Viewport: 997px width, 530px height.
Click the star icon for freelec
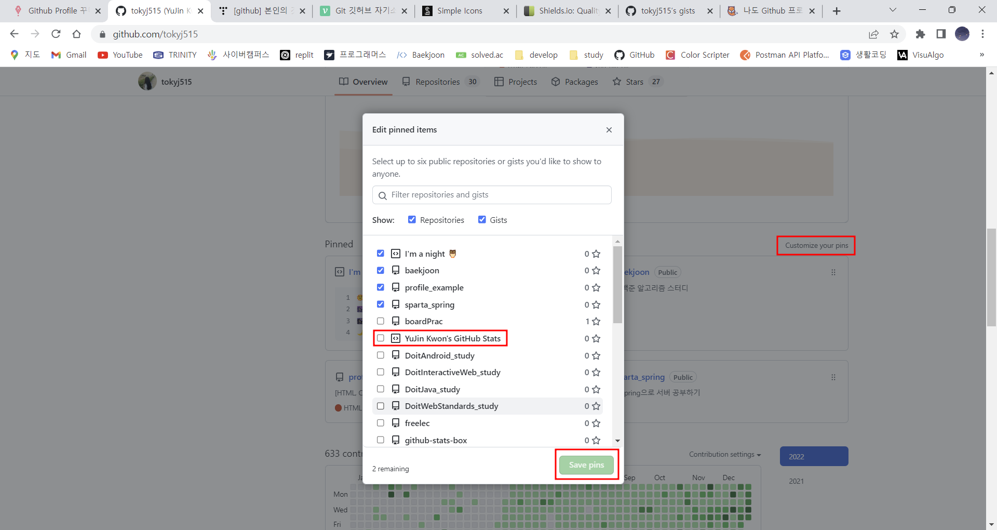(x=596, y=423)
